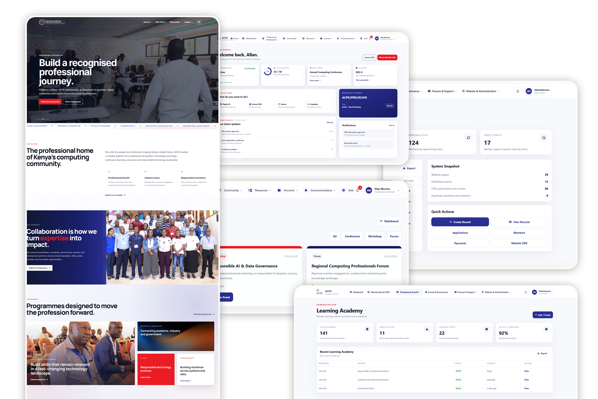Expand What We Do menu on website
Viewport: 598px width, 399px height.
tap(161, 22)
